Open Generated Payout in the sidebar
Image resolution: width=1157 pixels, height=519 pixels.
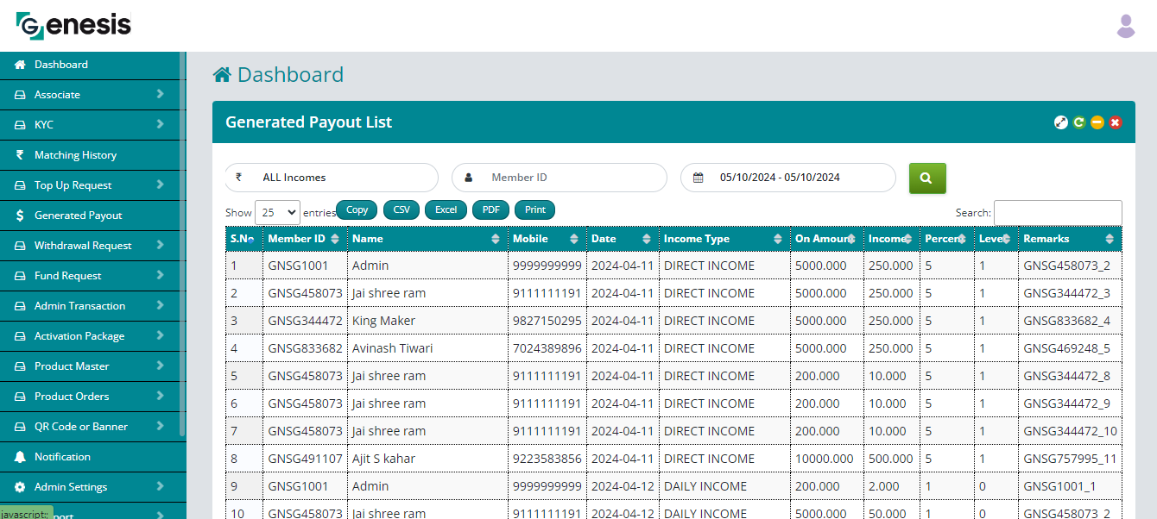[78, 216]
